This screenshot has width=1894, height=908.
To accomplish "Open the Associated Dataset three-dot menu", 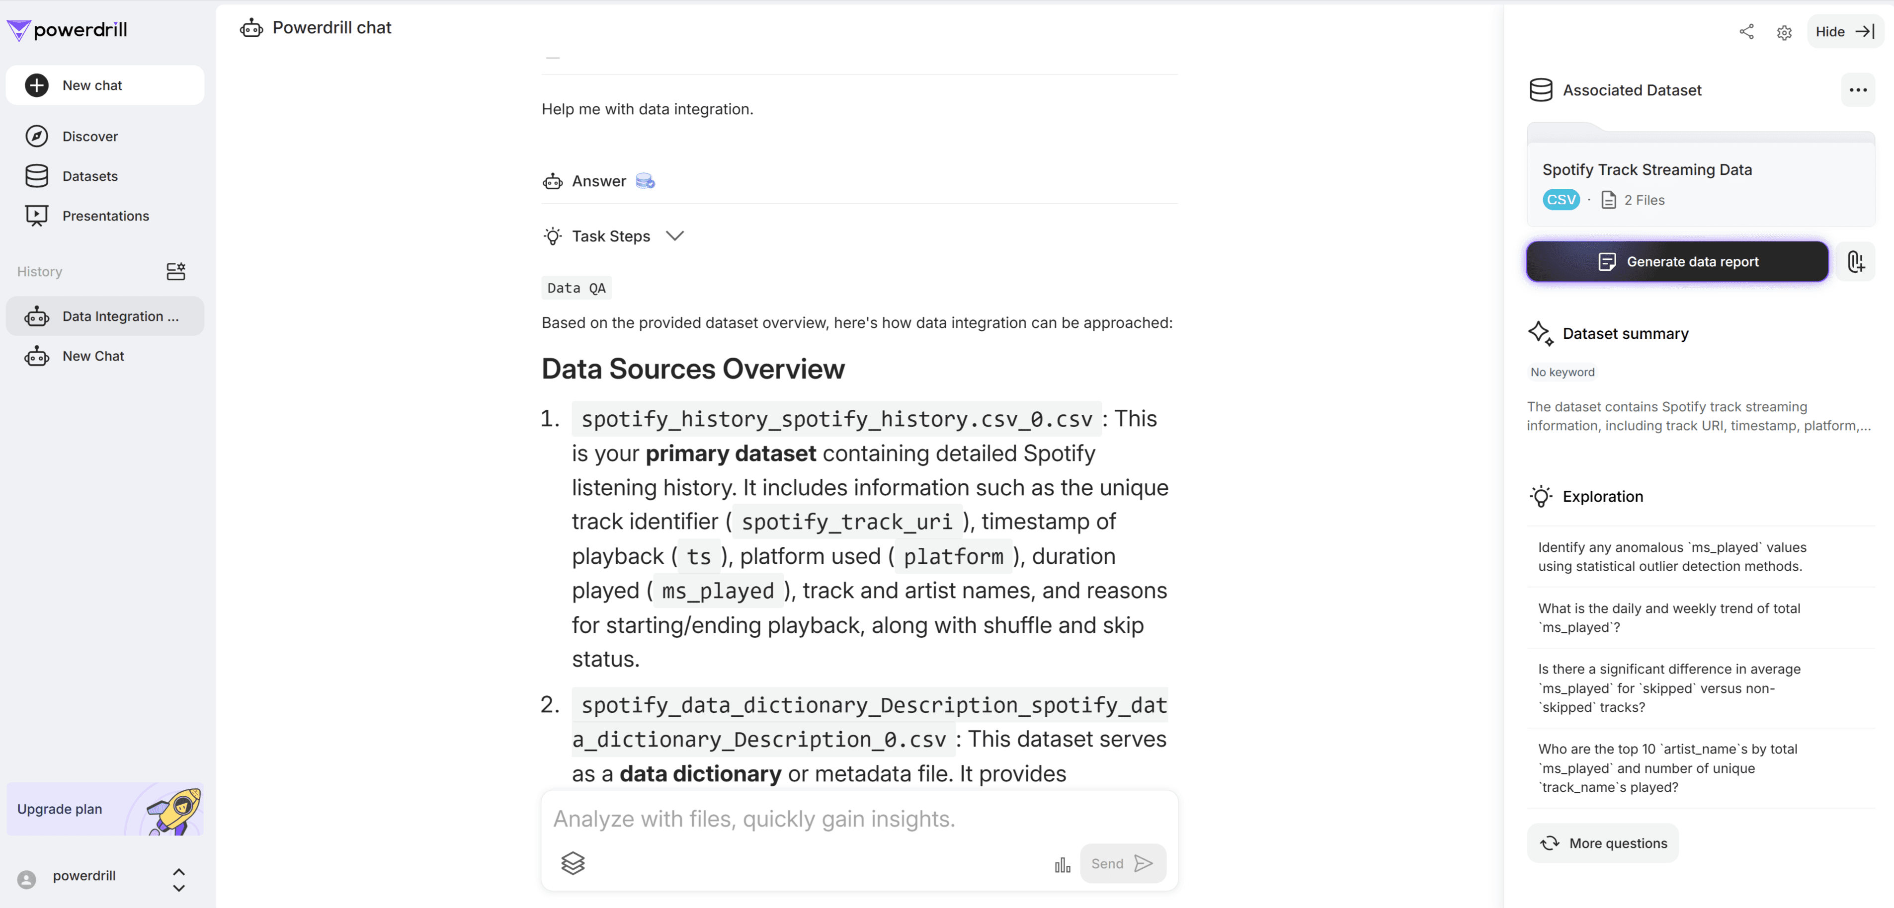I will coord(1858,89).
